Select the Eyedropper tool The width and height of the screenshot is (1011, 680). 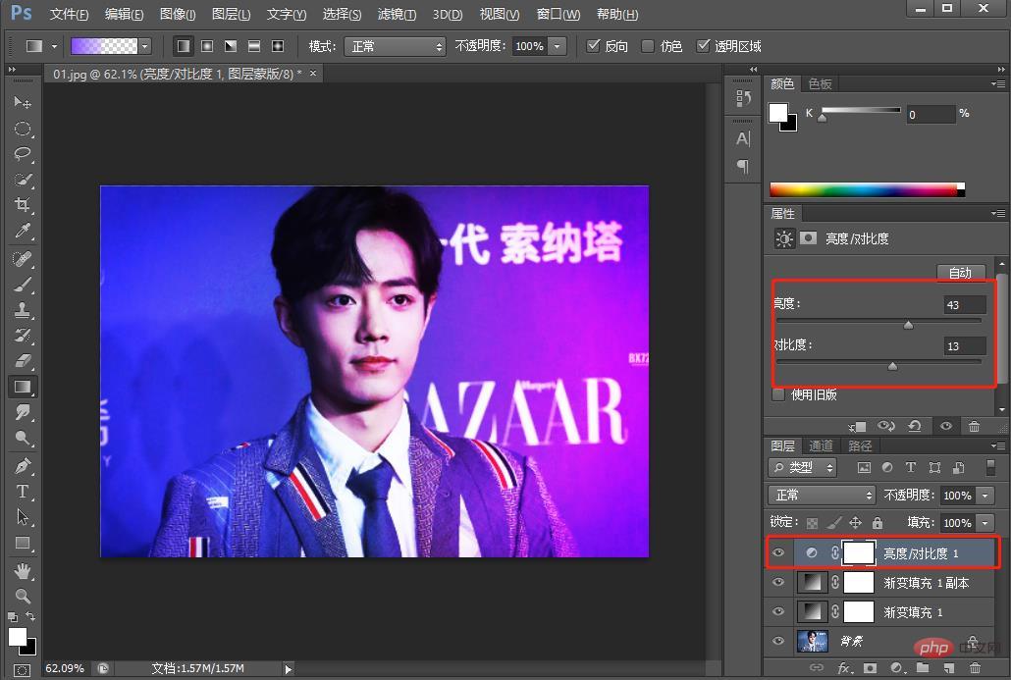point(22,231)
